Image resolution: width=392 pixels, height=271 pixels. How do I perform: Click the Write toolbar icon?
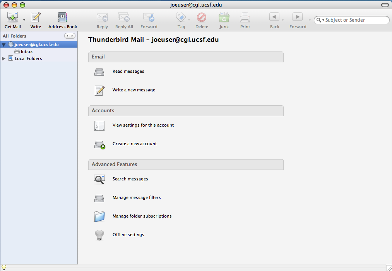(36, 17)
